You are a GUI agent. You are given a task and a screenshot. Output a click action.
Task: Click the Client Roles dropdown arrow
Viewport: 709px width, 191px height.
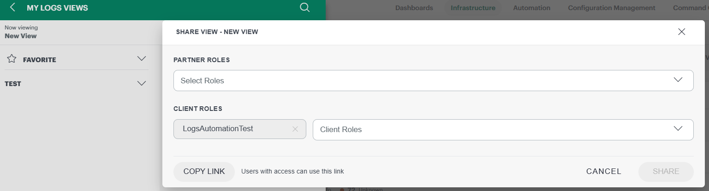tap(678, 129)
